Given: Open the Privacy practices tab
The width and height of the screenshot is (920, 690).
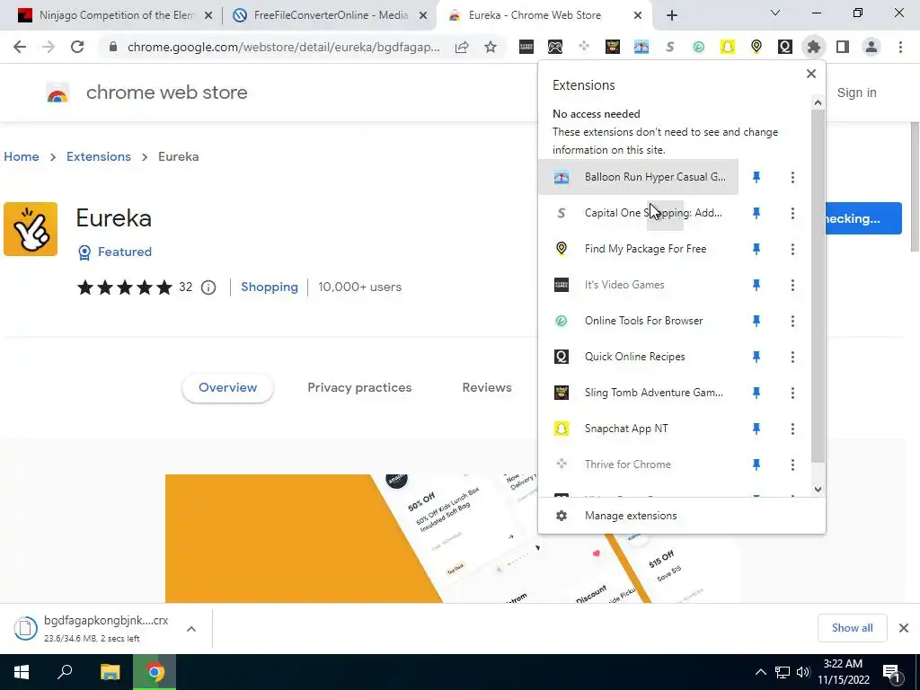Looking at the screenshot, I should 359,388.
